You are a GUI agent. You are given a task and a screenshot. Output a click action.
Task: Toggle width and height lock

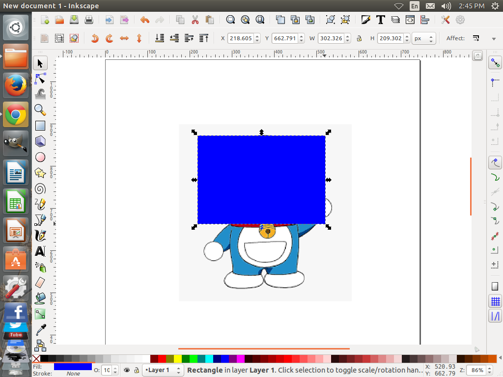(359, 38)
